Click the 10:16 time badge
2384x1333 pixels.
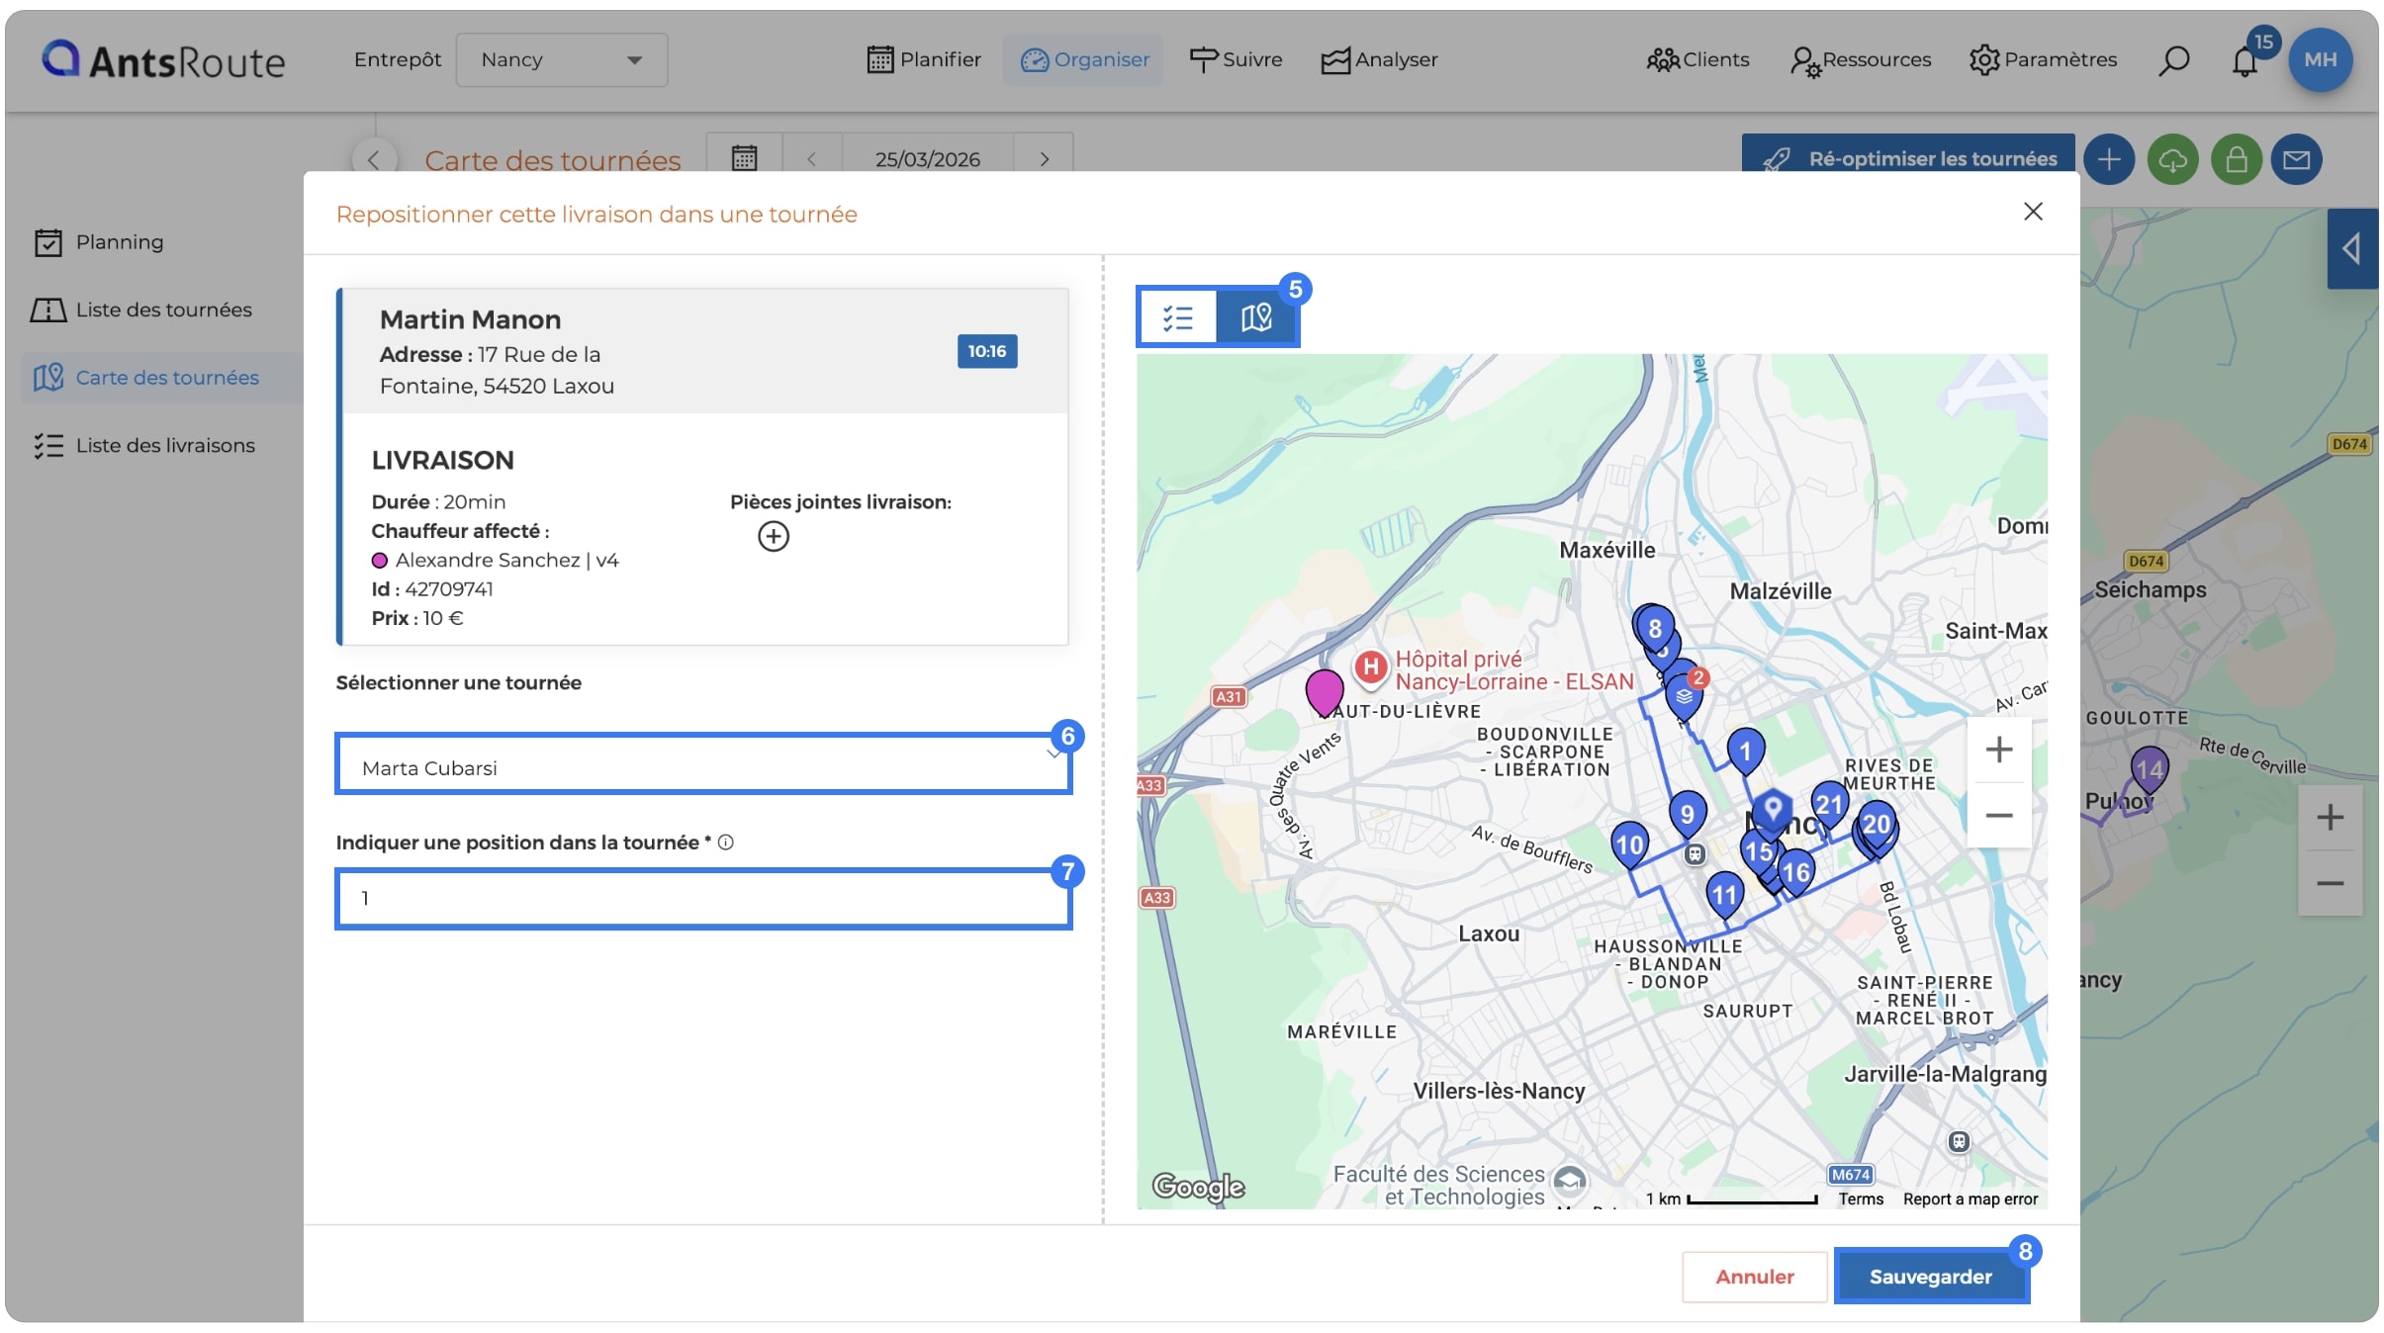click(x=987, y=351)
